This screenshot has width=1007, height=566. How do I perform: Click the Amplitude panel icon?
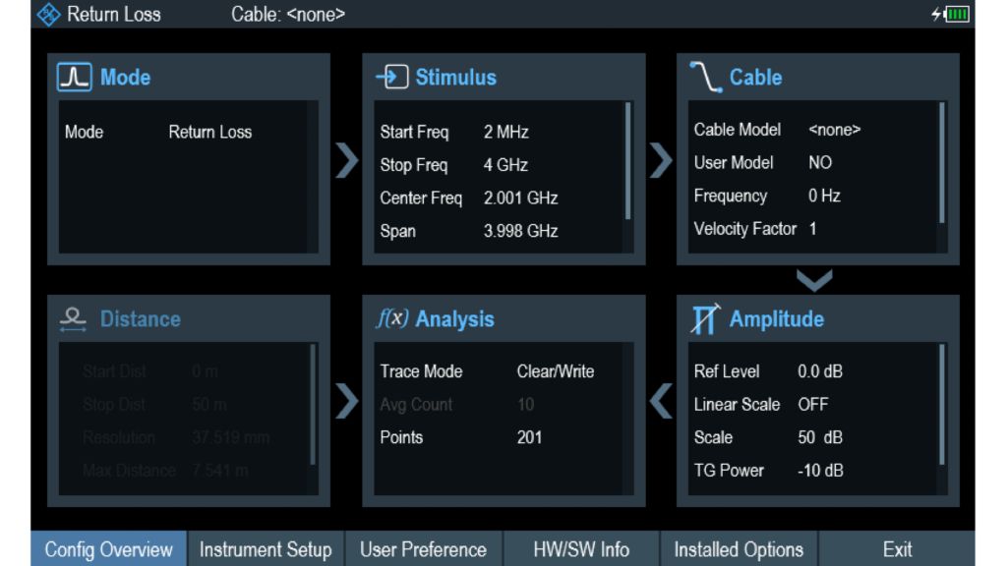coord(705,319)
